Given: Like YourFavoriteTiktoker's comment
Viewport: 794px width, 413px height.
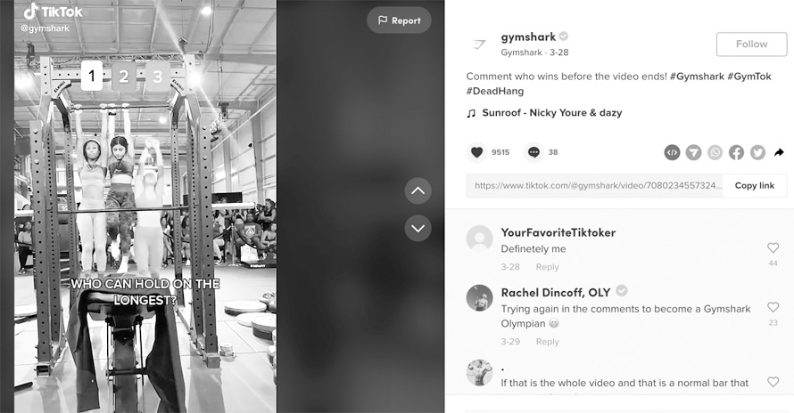Looking at the screenshot, I should 773,247.
